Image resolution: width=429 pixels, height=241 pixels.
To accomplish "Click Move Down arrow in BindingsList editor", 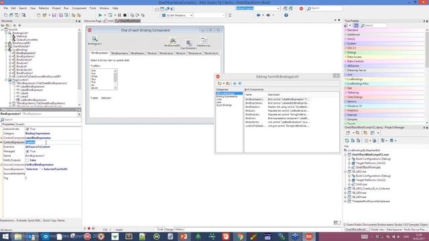I will [x=240, y=83].
